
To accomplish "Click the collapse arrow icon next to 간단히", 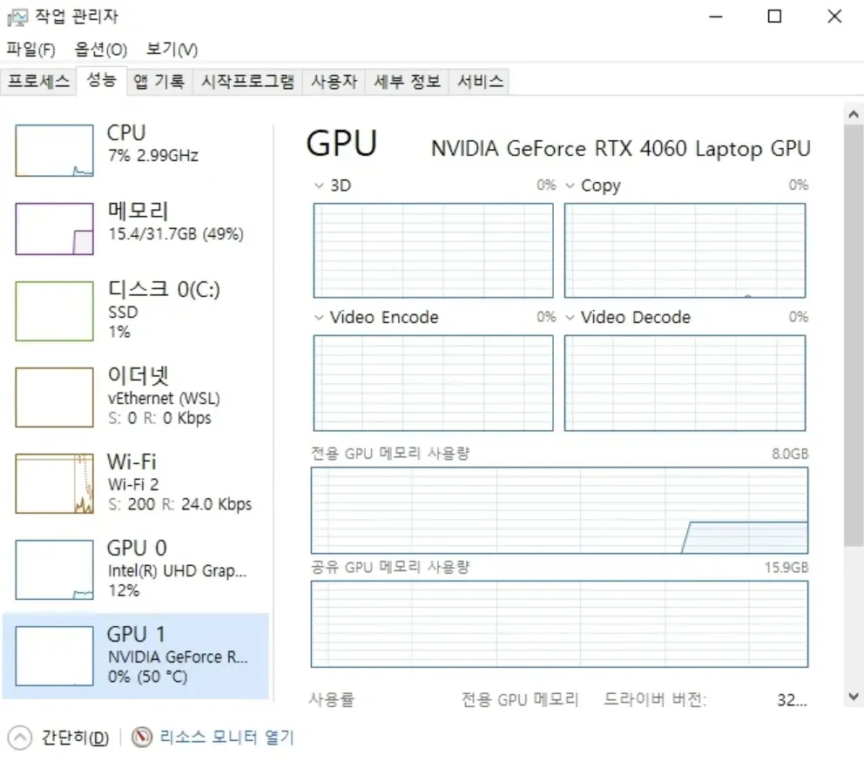I will (x=20, y=738).
